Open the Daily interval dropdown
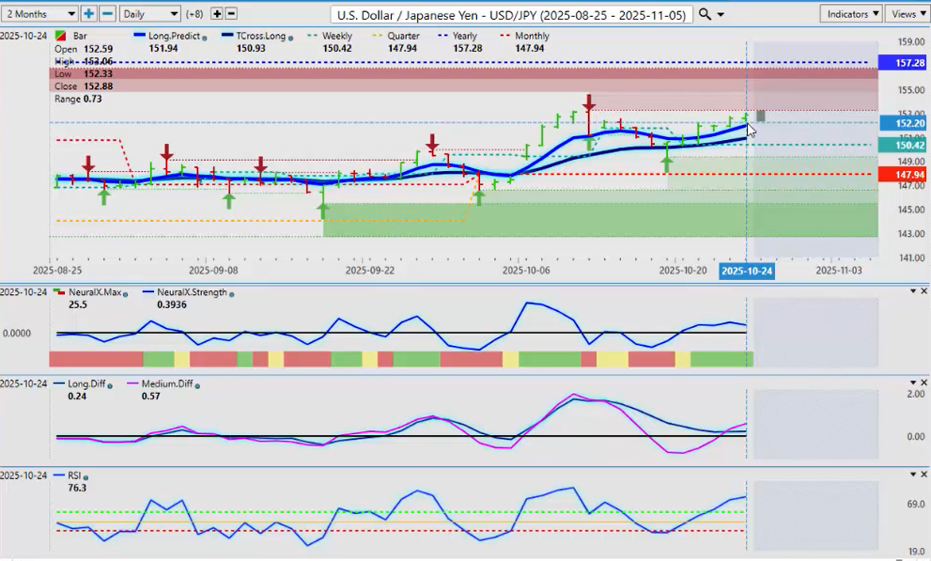The width and height of the screenshot is (931, 561). [149, 14]
